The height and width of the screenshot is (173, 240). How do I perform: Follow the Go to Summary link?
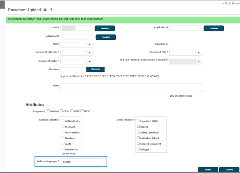[x=231, y=3]
